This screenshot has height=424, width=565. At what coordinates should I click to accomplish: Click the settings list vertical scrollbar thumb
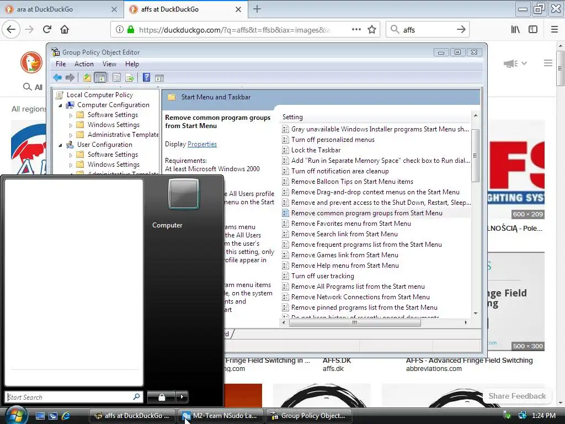click(x=475, y=156)
